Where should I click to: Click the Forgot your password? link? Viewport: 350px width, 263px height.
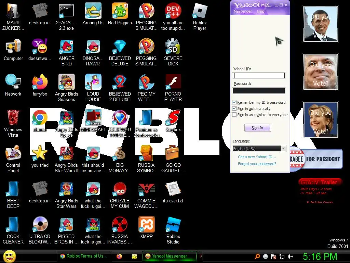coord(257,164)
